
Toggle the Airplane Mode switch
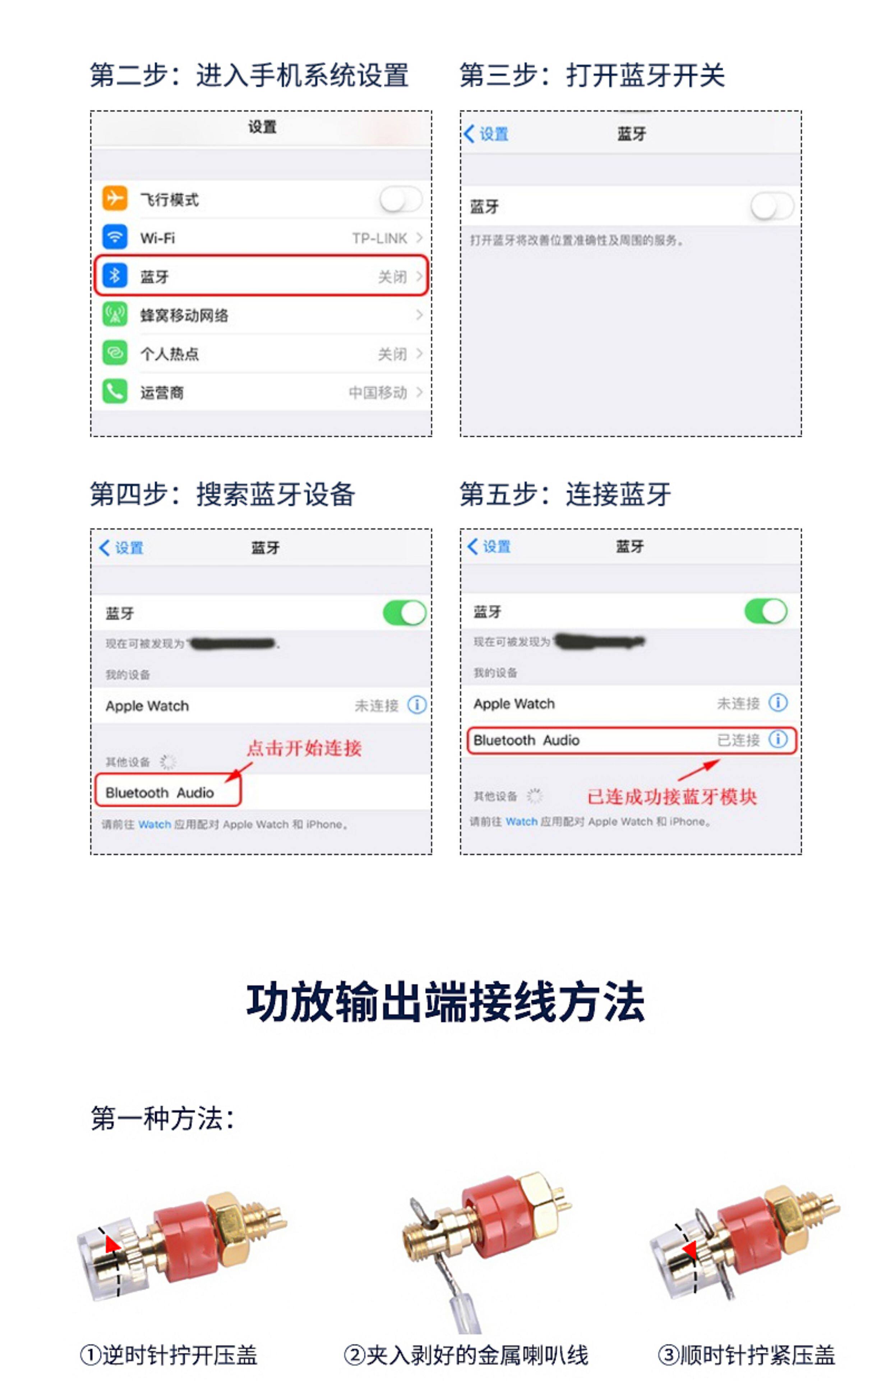point(401,200)
